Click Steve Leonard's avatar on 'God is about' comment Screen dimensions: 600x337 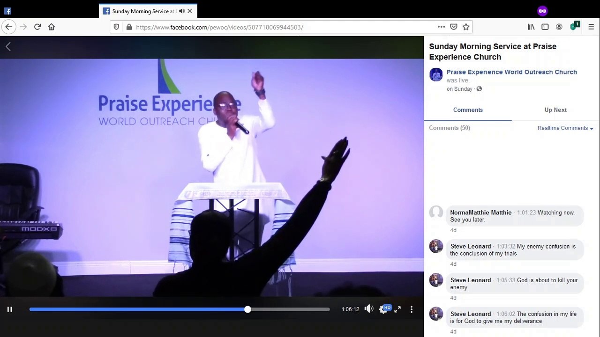(436, 280)
